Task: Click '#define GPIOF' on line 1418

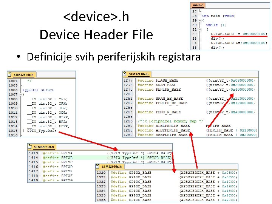Action: pyautogui.click(x=58, y=176)
